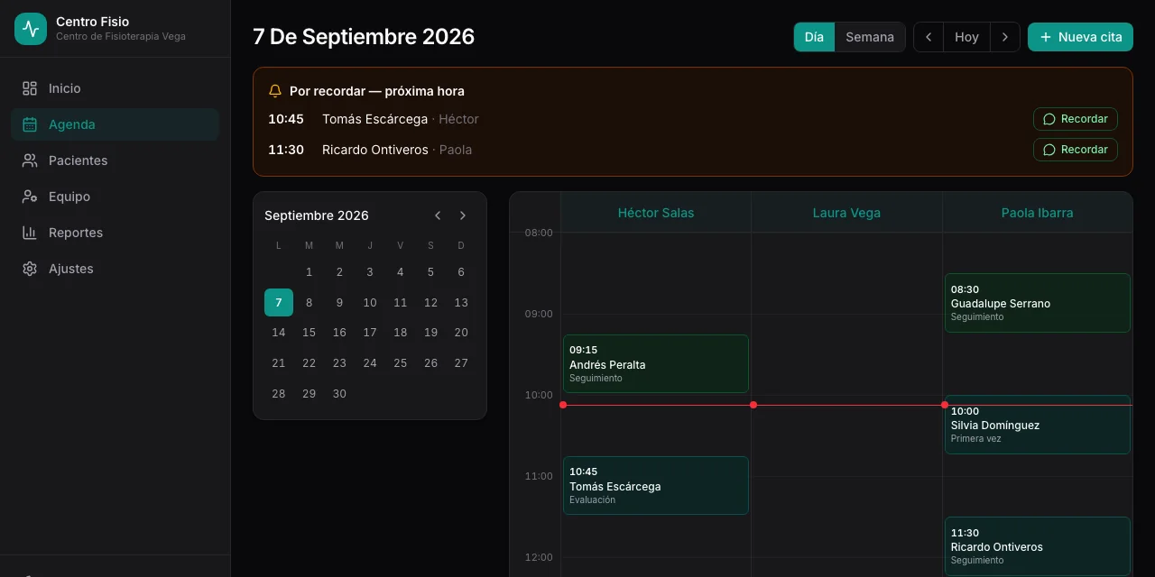
Task: Click the Equipo team icon
Action: click(30, 197)
